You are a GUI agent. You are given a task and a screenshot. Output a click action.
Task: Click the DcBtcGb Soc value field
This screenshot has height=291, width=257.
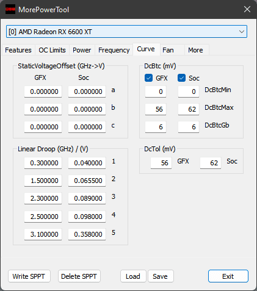189,127
